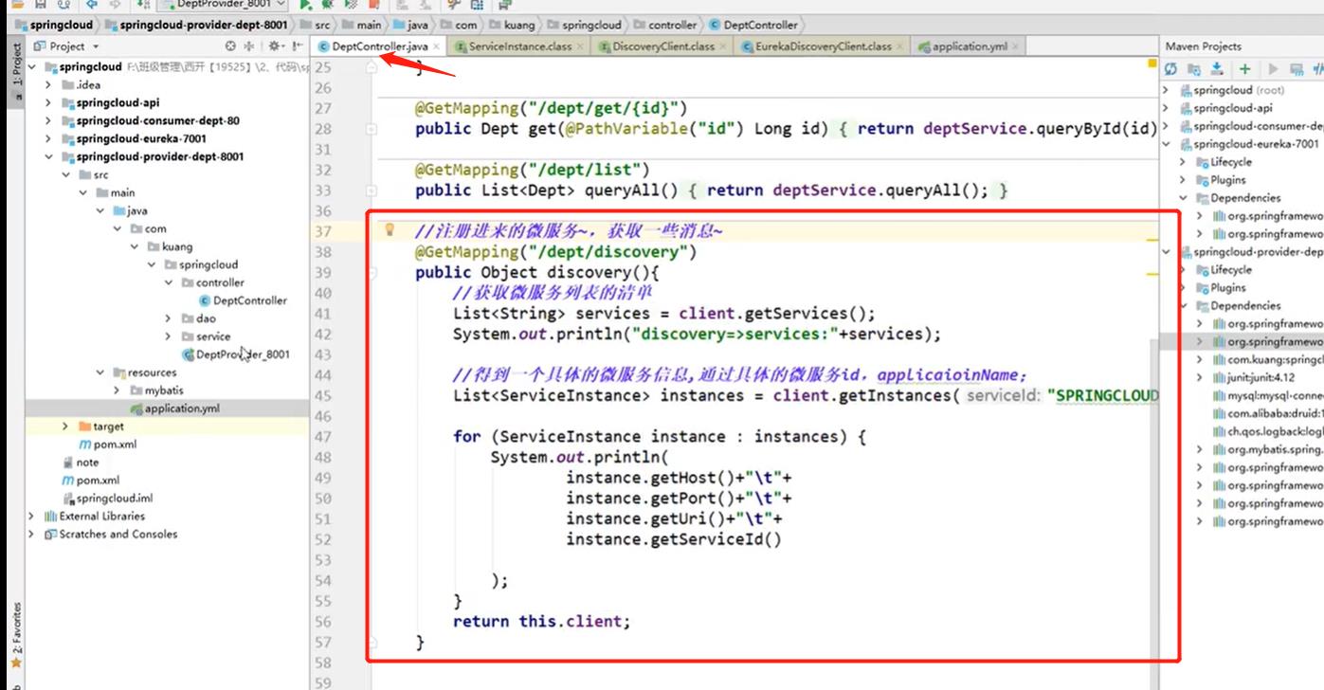Open Project panel settings gear

tap(275, 45)
